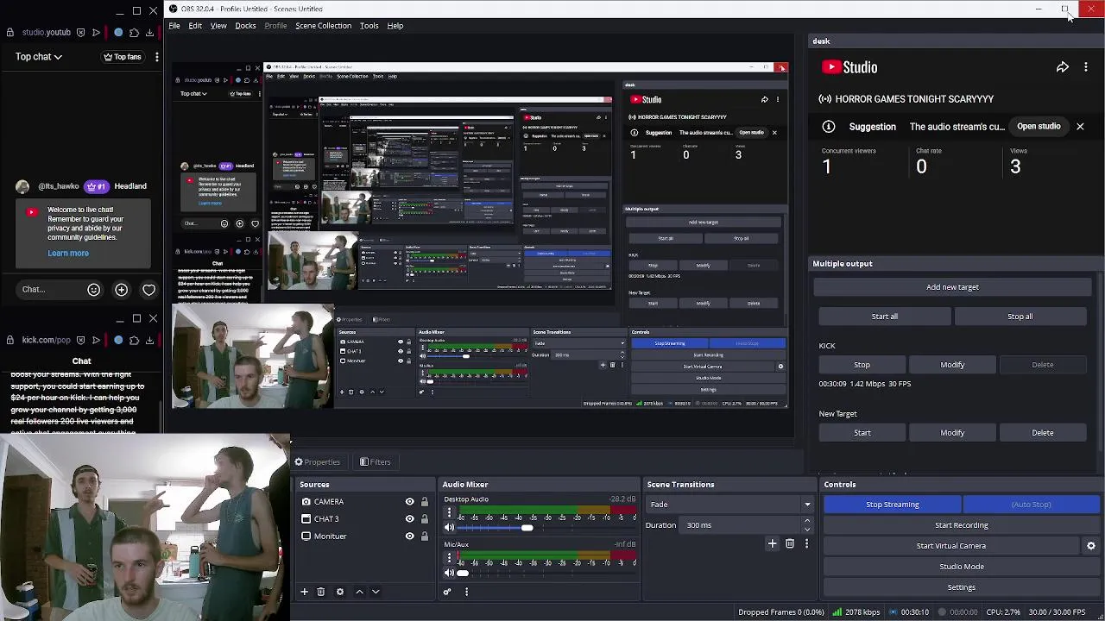1105x621 pixels.
Task: Toggle the Auto Stop streaming button
Action: 1031,505
